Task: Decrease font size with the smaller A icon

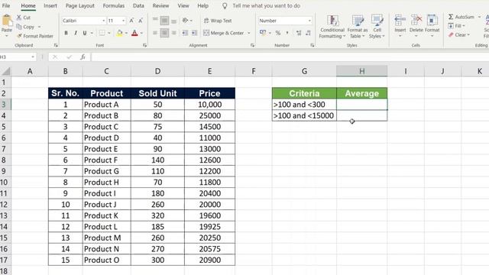Action: tap(141, 21)
